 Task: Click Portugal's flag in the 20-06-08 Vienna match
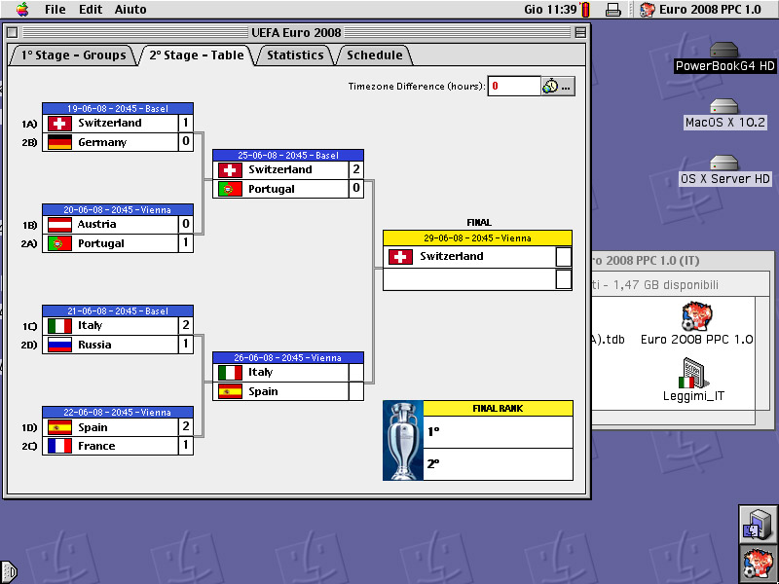pos(59,243)
